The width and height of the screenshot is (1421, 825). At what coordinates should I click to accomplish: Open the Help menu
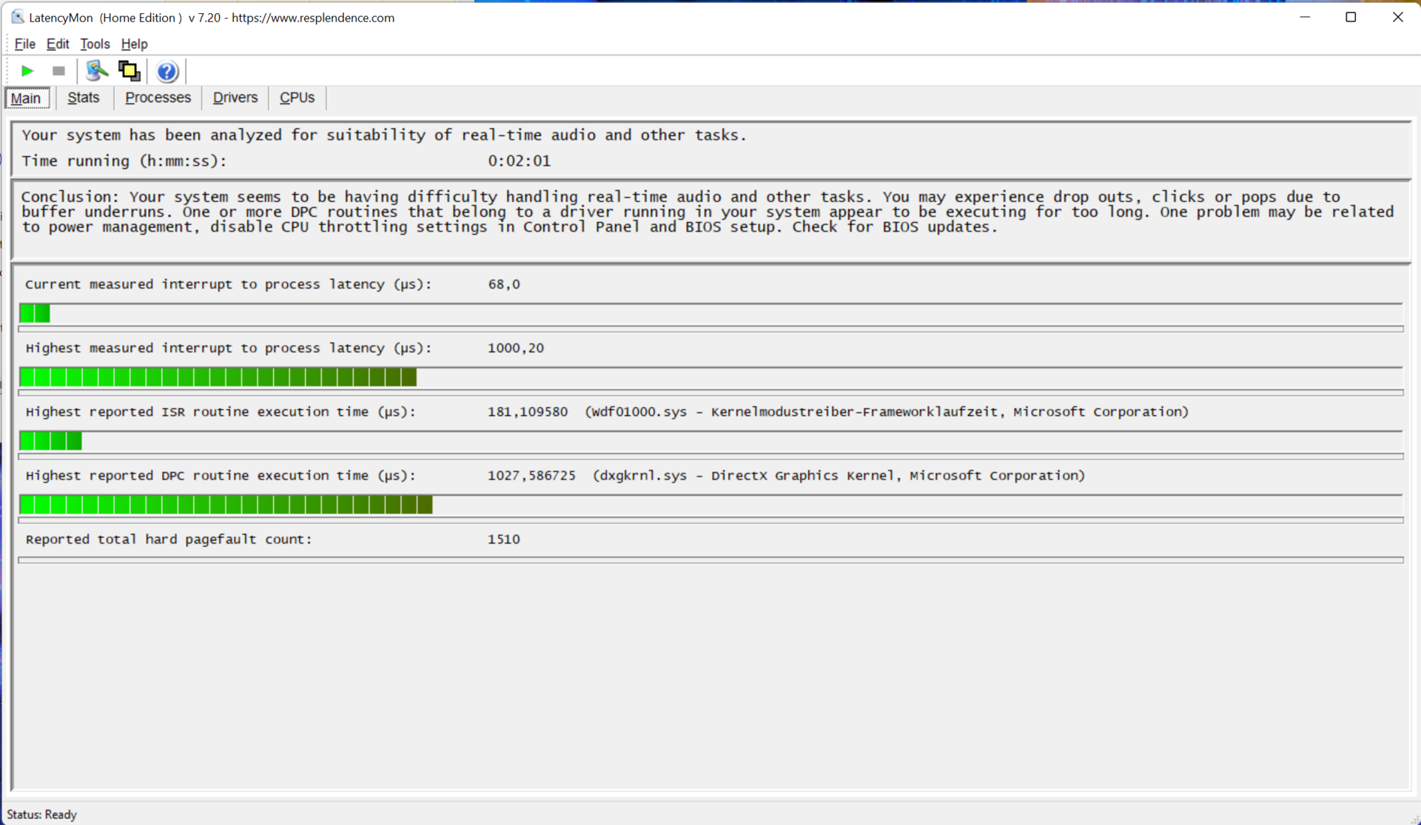point(134,44)
